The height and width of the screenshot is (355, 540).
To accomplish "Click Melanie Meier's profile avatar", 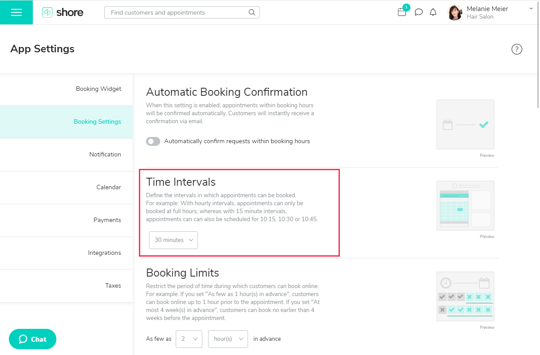I will coord(455,12).
